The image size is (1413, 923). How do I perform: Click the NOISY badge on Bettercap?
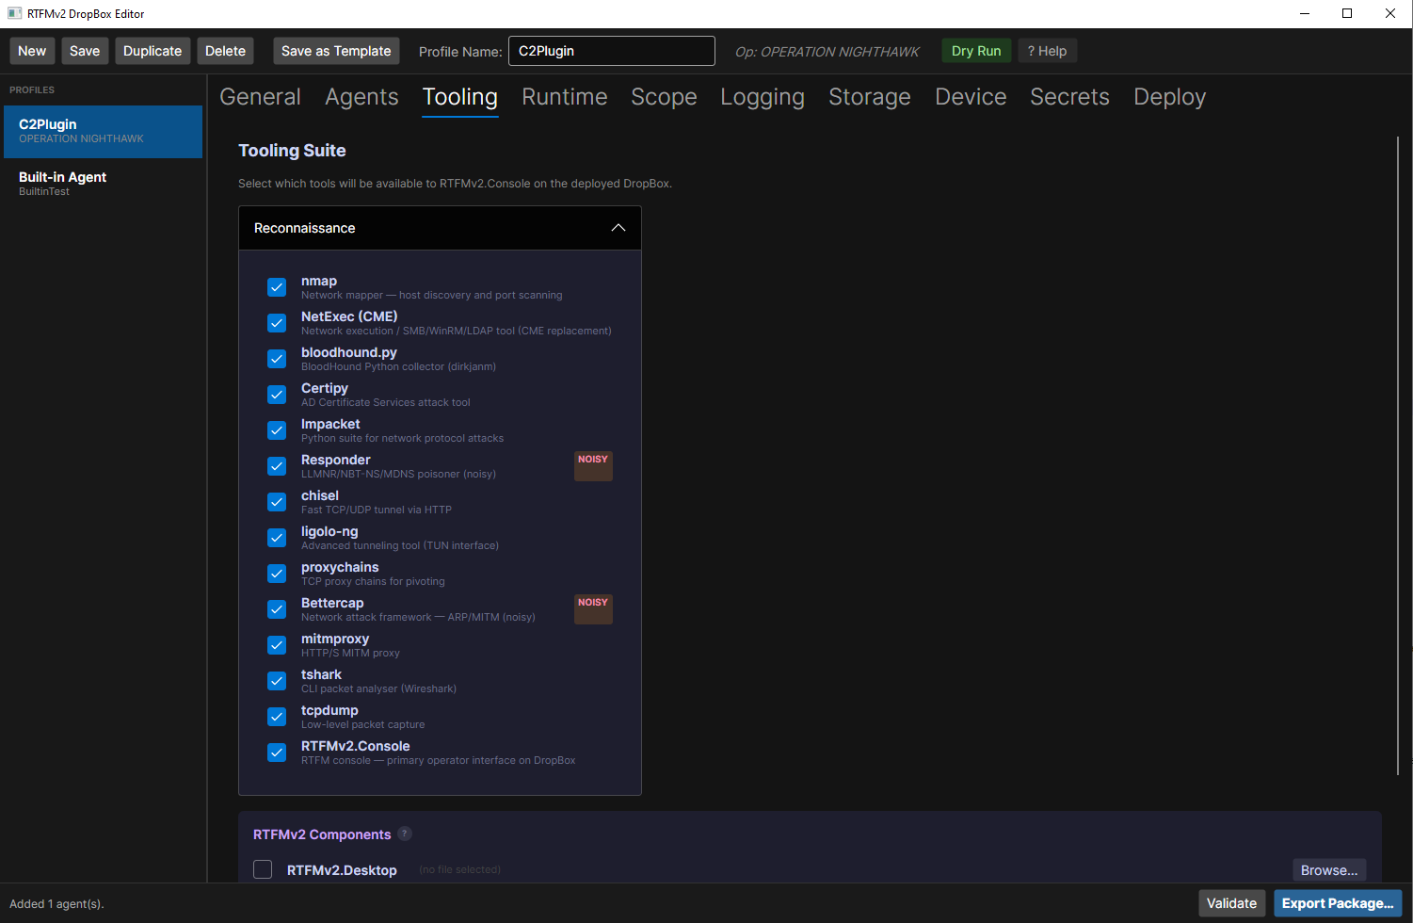(593, 608)
